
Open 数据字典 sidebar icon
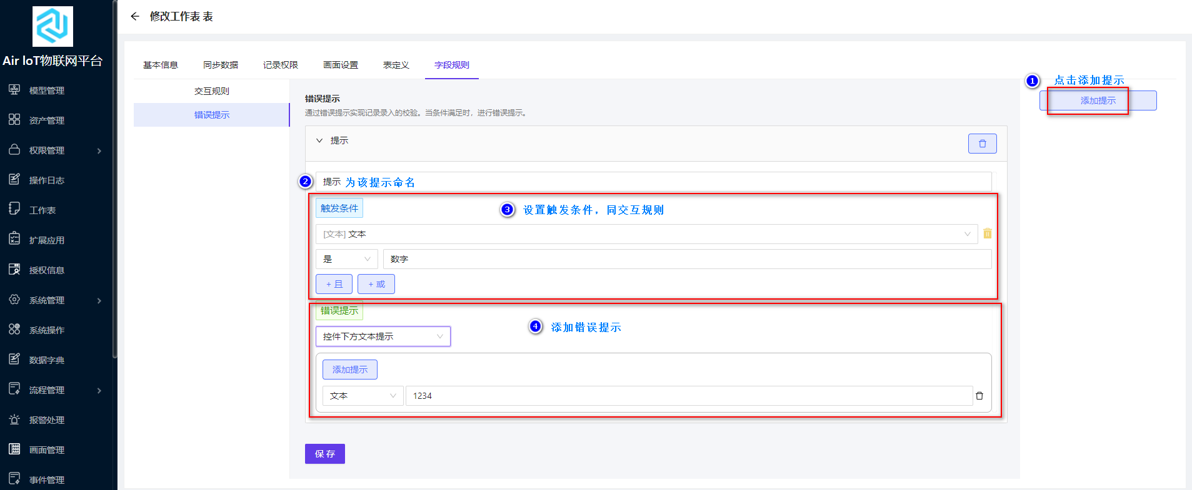click(14, 360)
